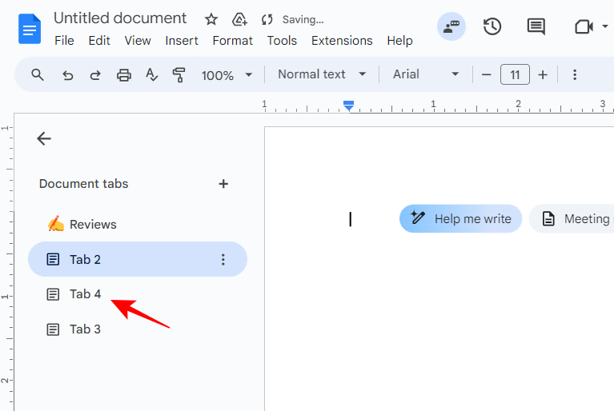The width and height of the screenshot is (614, 411).
Task: Open version history clock icon
Action: pyautogui.click(x=492, y=26)
